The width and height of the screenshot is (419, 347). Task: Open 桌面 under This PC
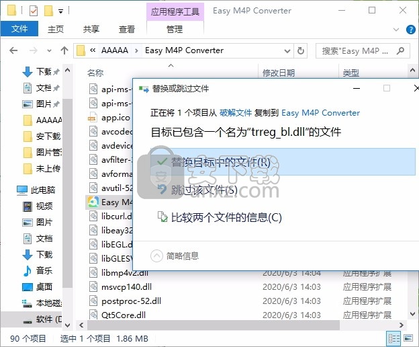(x=38, y=286)
